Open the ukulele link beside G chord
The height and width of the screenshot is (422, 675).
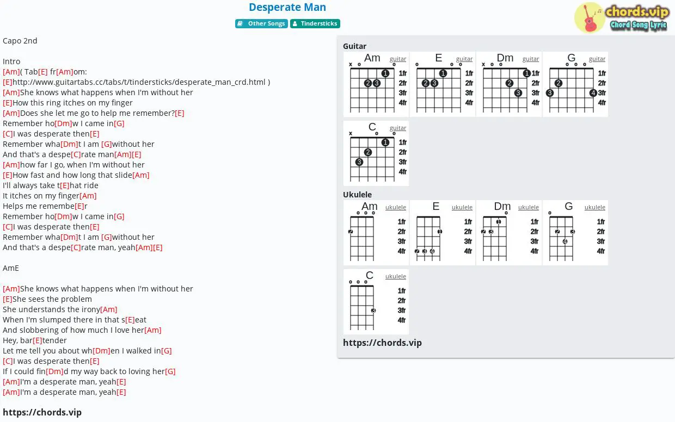click(x=595, y=207)
